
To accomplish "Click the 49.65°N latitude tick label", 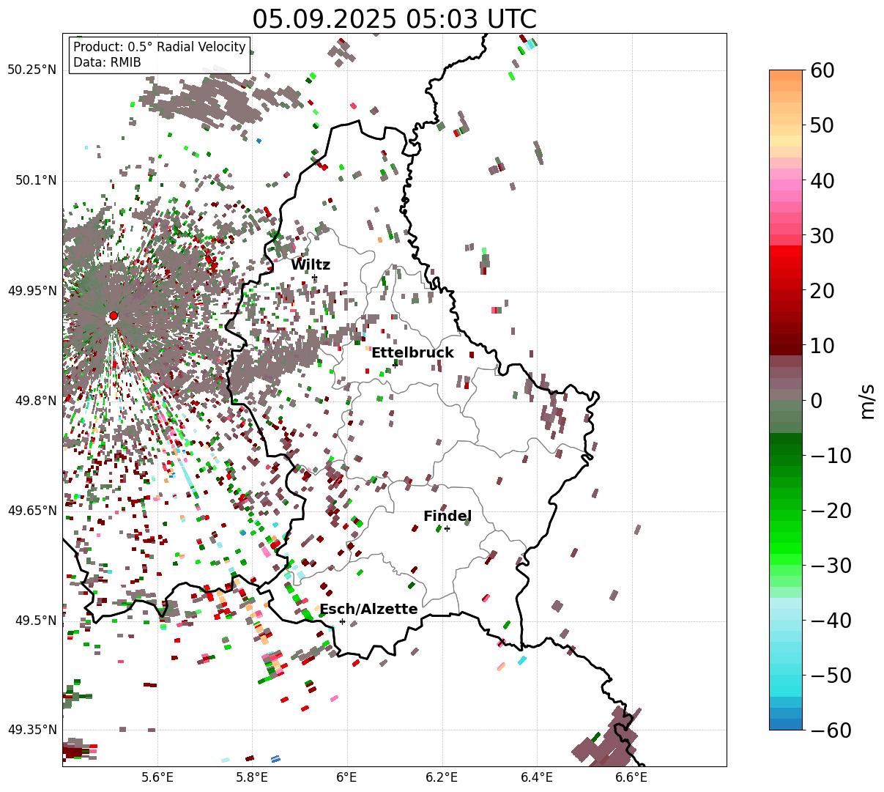I will 31,511.
